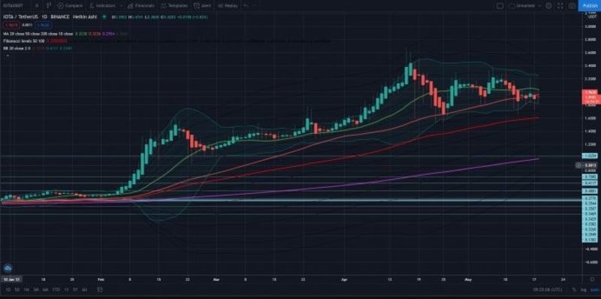The width and height of the screenshot is (601, 299).
Task: Select the 1M time range
Action: [27, 290]
